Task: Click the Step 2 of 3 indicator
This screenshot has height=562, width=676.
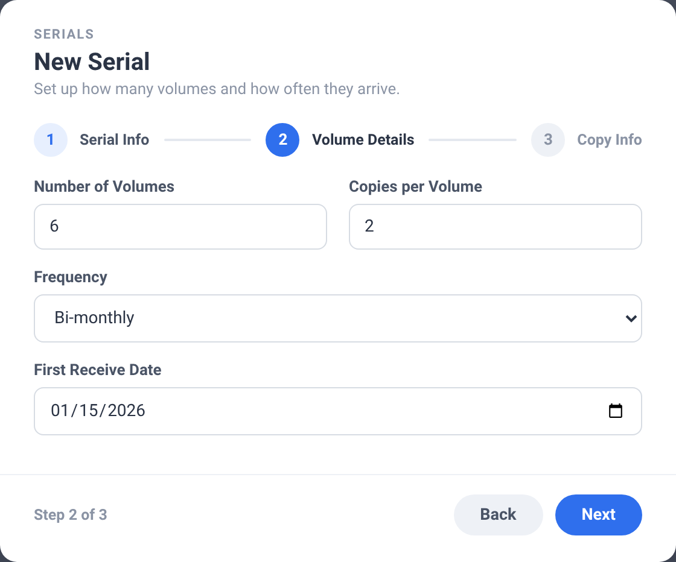Action: coord(70,514)
